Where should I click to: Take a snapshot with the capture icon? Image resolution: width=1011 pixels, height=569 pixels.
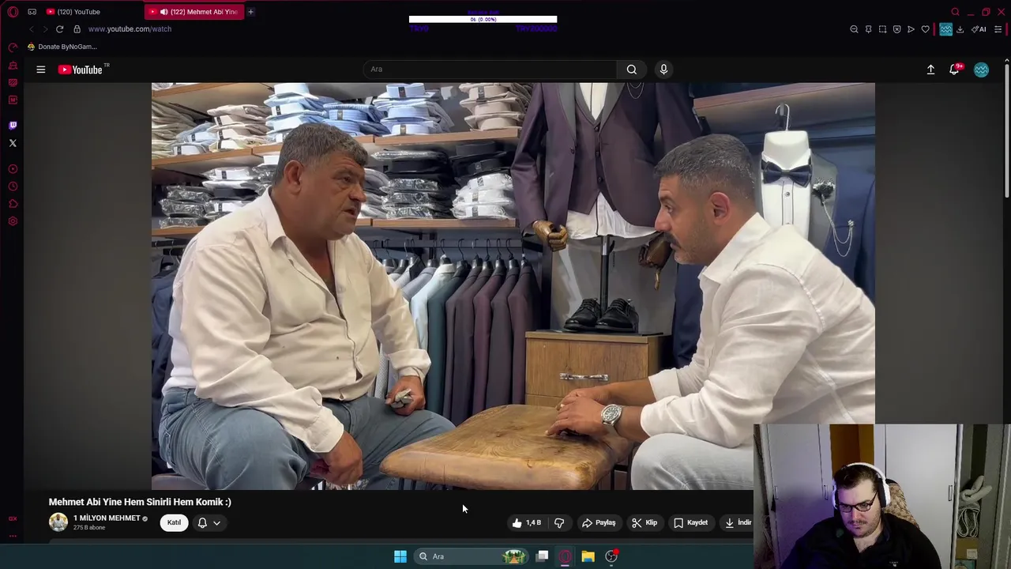point(882,29)
